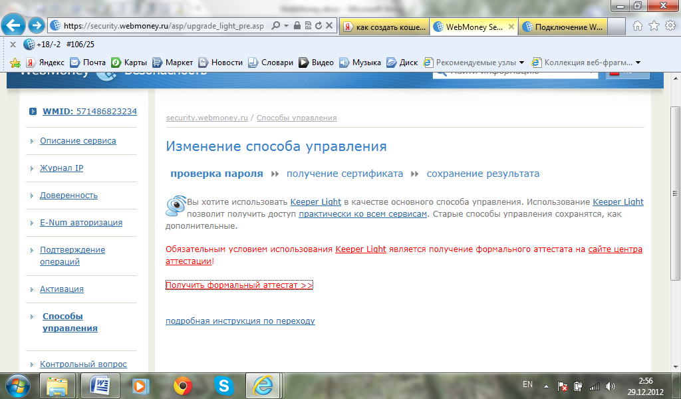
Task: Open Контрольный вопрос sidebar link
Action: (x=83, y=364)
